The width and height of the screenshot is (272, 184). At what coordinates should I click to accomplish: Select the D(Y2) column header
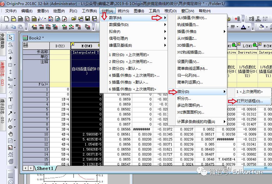[x=60, y=46]
